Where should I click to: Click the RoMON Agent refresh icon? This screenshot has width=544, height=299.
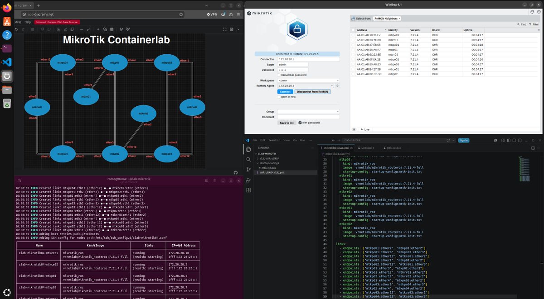[x=337, y=85]
